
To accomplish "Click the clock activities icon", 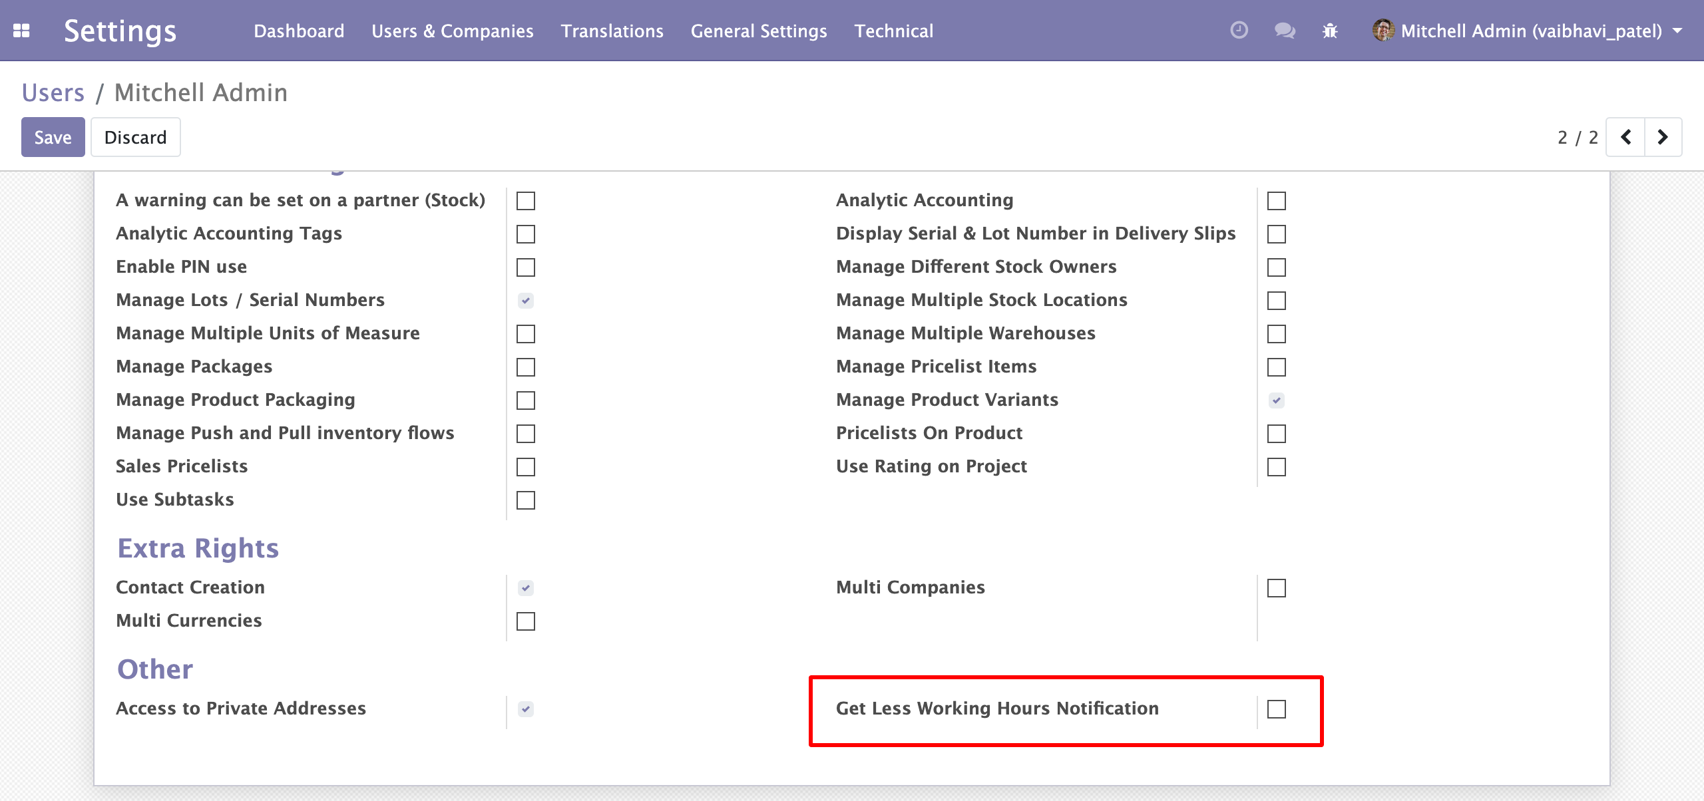I will [1239, 31].
